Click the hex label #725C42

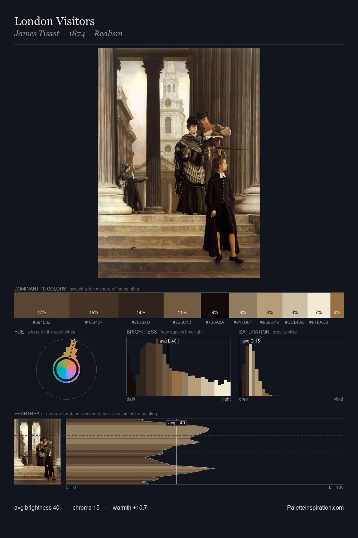pos(182,322)
